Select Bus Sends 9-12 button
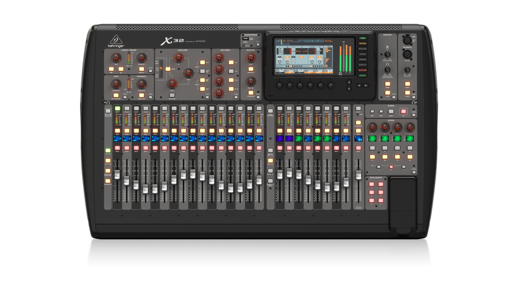This screenshot has width=519, height=291. tap(231, 80)
